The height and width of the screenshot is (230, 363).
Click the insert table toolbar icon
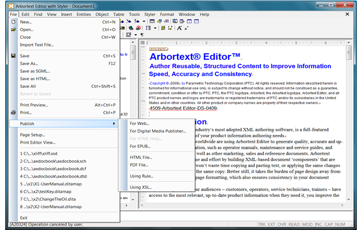[x=152, y=22]
